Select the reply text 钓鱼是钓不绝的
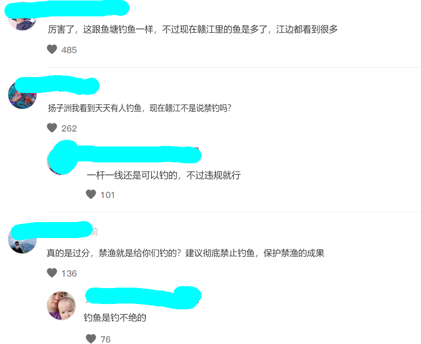421x344 pixels. click(x=115, y=318)
